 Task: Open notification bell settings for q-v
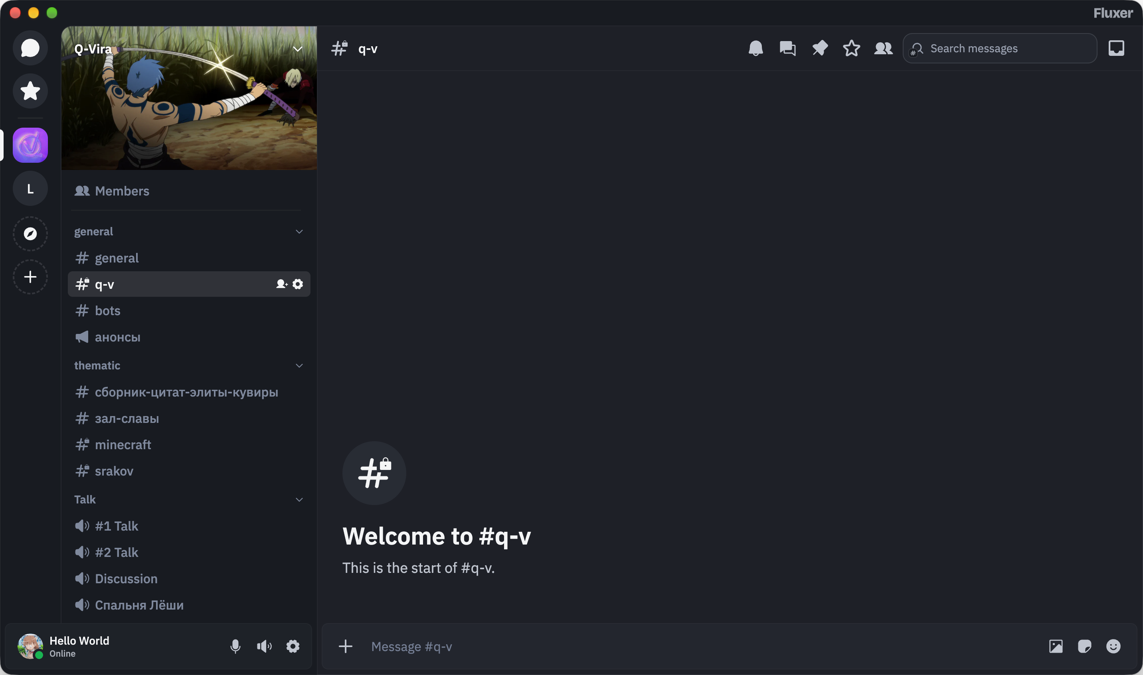(x=755, y=48)
